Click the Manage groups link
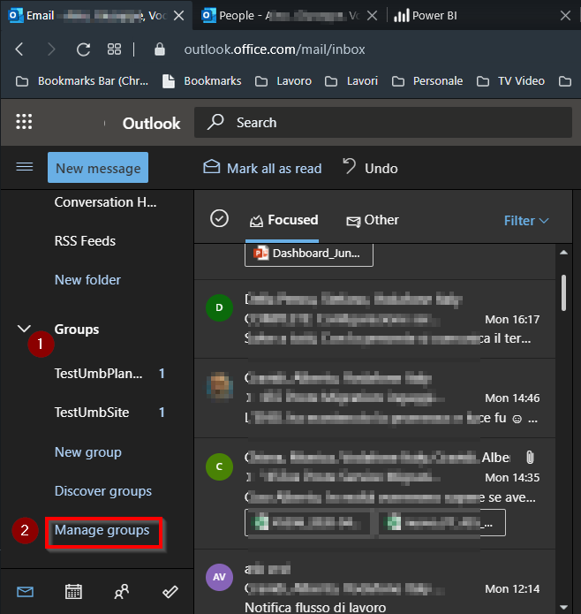The image size is (581, 614). pos(102,530)
